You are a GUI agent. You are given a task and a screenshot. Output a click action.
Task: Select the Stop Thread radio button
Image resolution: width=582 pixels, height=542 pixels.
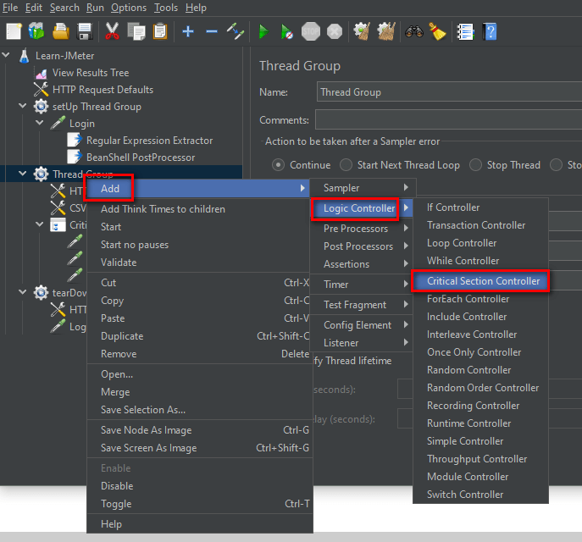pos(475,164)
